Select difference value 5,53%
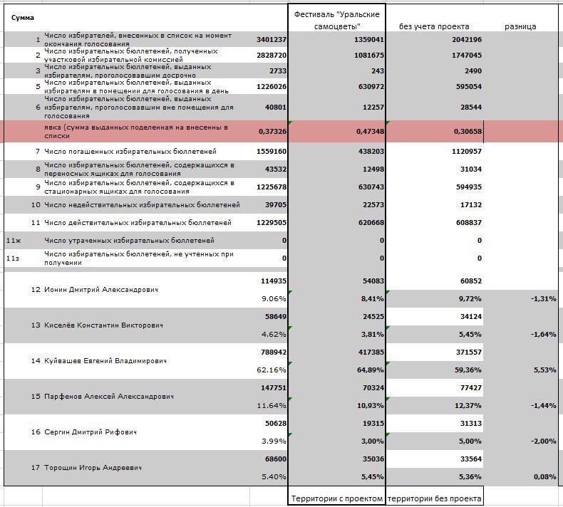The height and width of the screenshot is (507, 563). pos(545,370)
